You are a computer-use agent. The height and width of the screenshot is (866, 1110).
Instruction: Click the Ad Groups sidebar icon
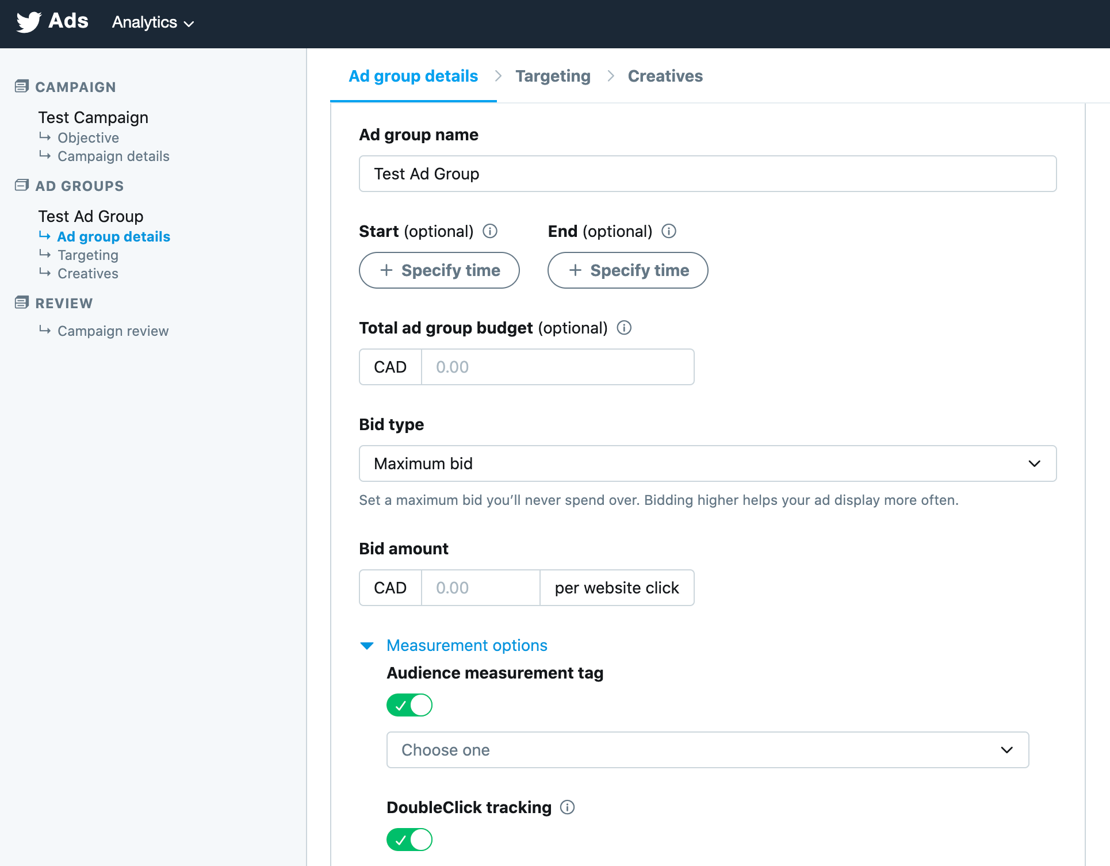pyautogui.click(x=21, y=186)
